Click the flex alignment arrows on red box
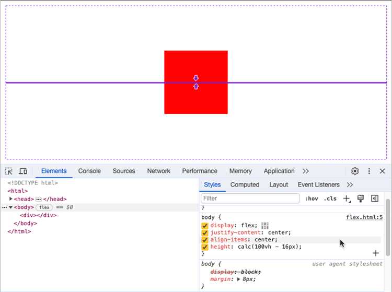Screen dimensions: 392x292 196,83
